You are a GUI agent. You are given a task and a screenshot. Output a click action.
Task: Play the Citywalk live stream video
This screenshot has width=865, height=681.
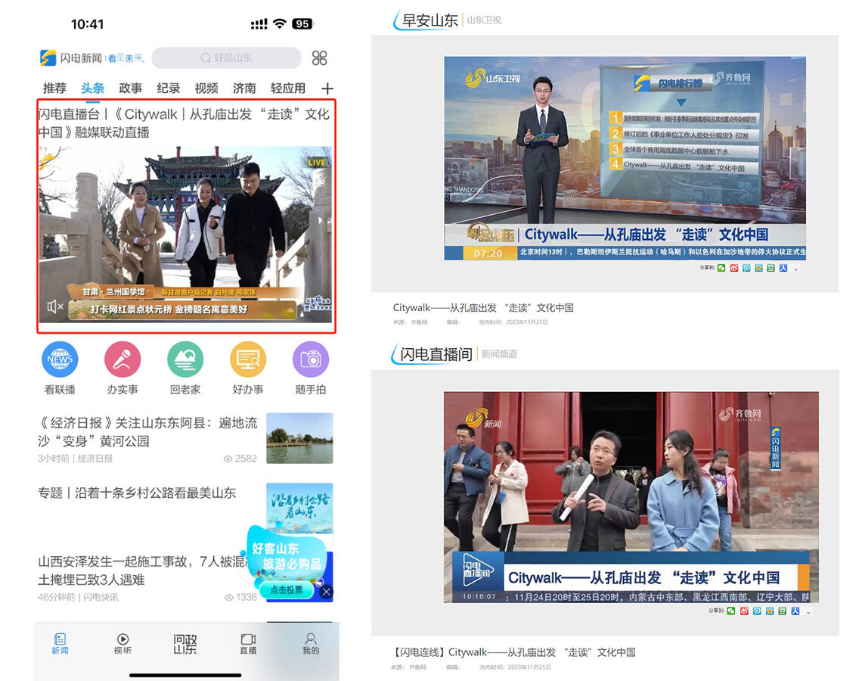pos(185,234)
